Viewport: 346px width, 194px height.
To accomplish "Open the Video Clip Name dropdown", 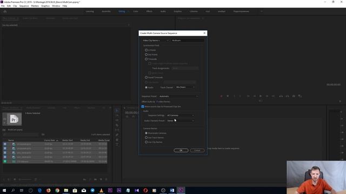I will click(155, 40).
